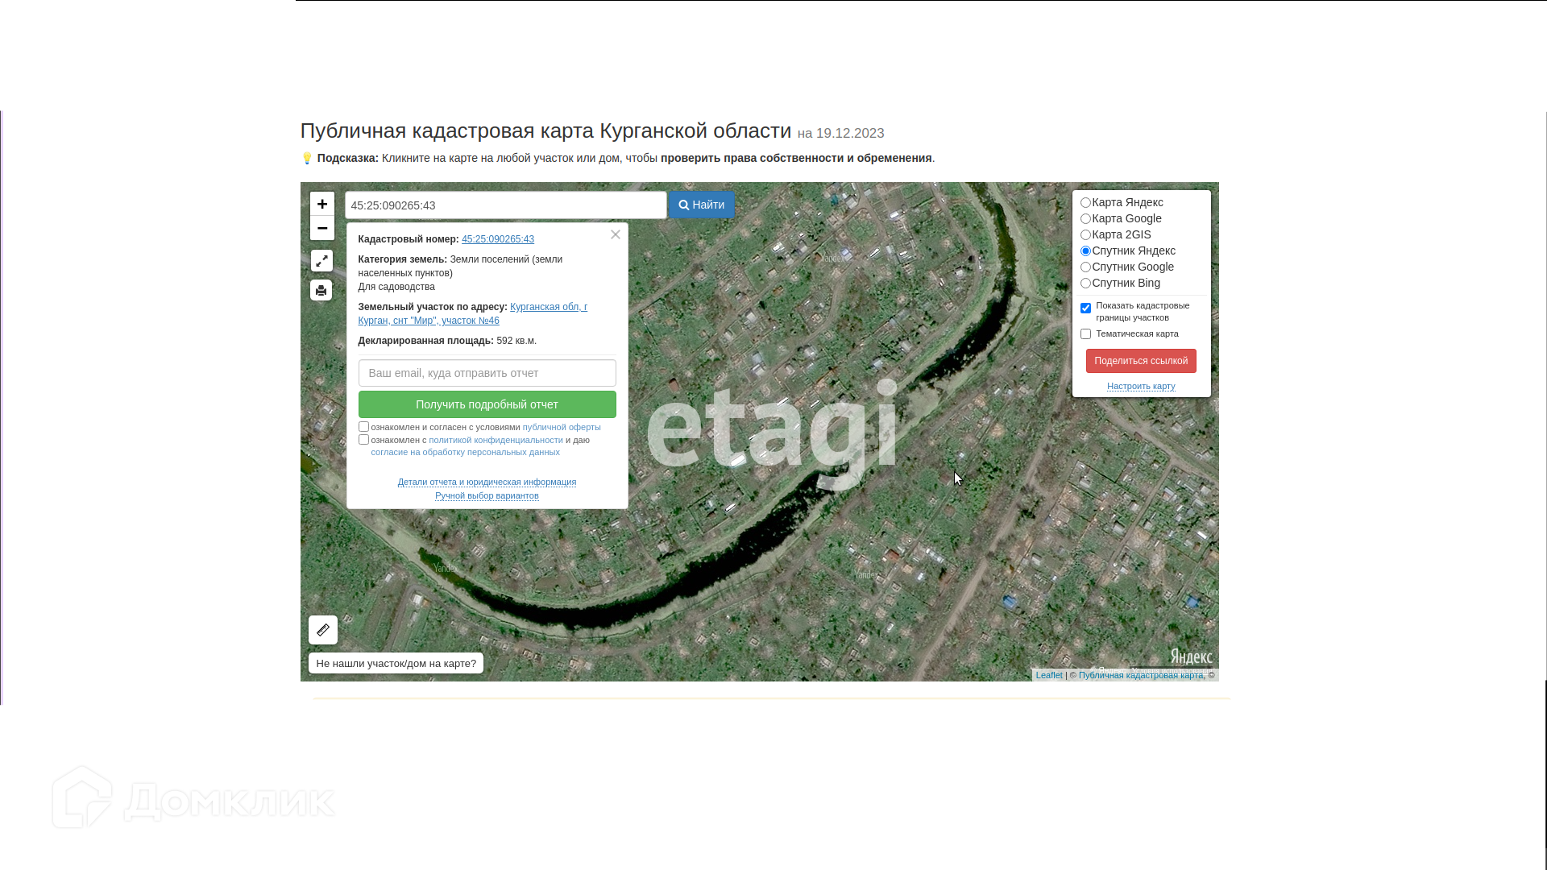Toggle show cadastral boundaries checkbox
This screenshot has width=1547, height=870.
(x=1085, y=309)
